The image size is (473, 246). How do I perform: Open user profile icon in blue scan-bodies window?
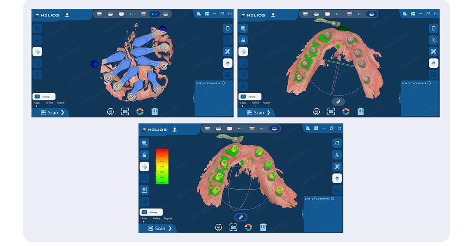click(x=67, y=15)
